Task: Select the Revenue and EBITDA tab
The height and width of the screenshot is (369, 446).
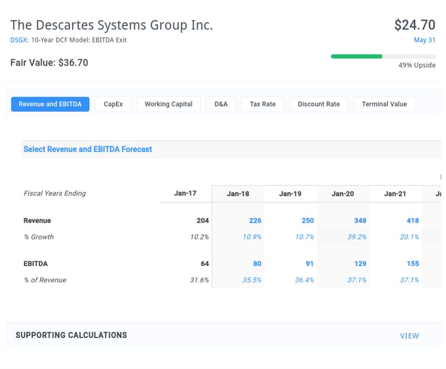Action: pos(50,104)
